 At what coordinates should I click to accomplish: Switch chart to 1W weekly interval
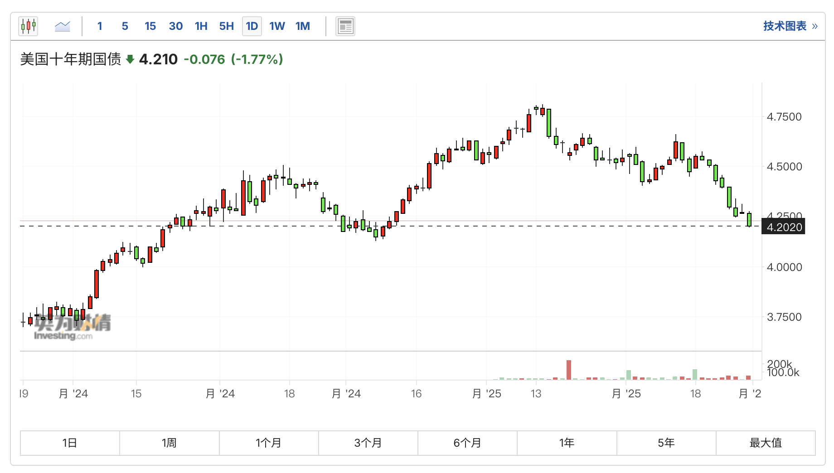coord(277,26)
